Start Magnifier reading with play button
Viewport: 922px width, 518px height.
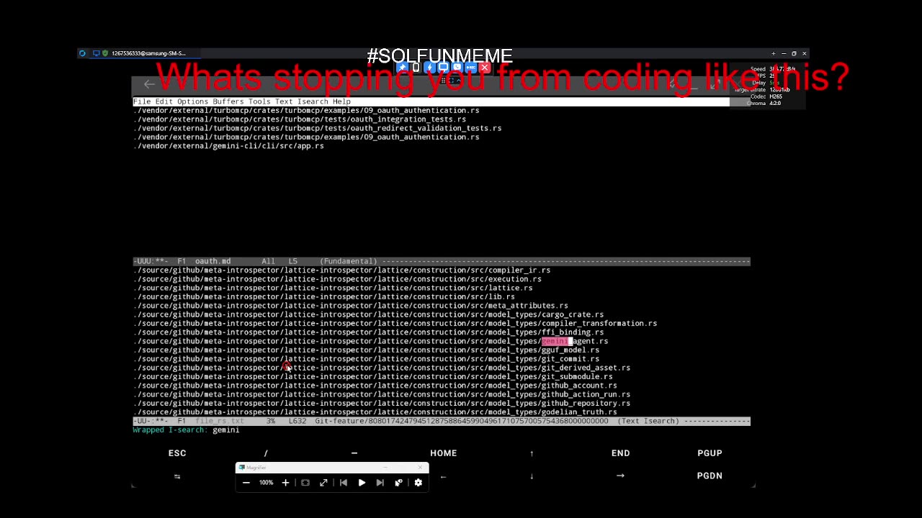click(x=362, y=483)
